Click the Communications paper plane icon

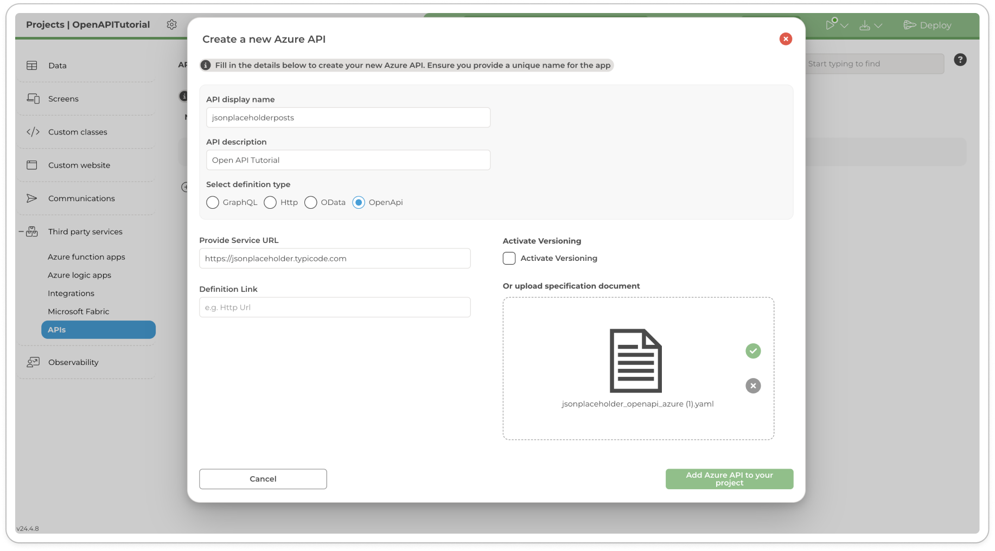click(32, 198)
